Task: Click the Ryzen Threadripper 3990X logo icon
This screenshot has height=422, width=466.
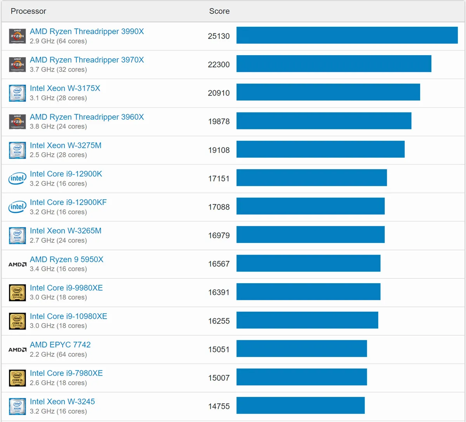Action: click(x=17, y=36)
